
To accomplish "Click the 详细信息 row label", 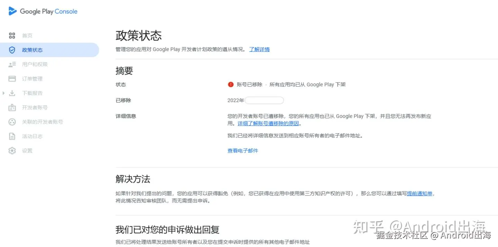I will click(x=126, y=116).
